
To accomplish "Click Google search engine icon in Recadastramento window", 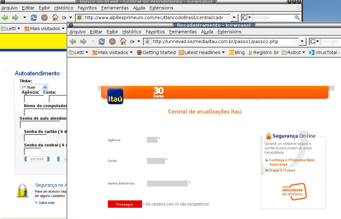I will pyautogui.click(x=313, y=41).
